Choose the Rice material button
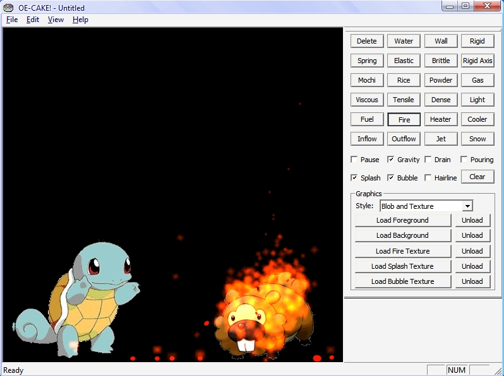 404,80
